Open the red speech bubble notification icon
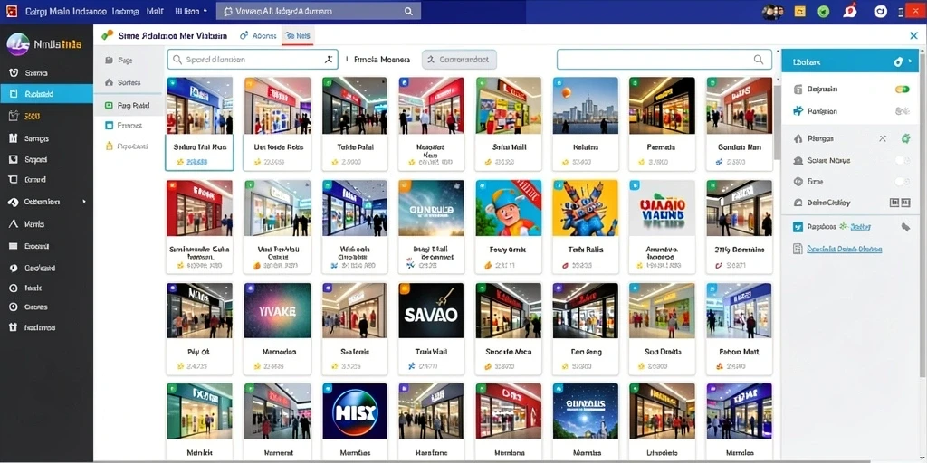Screen dimensions: 927x463 coord(850,11)
